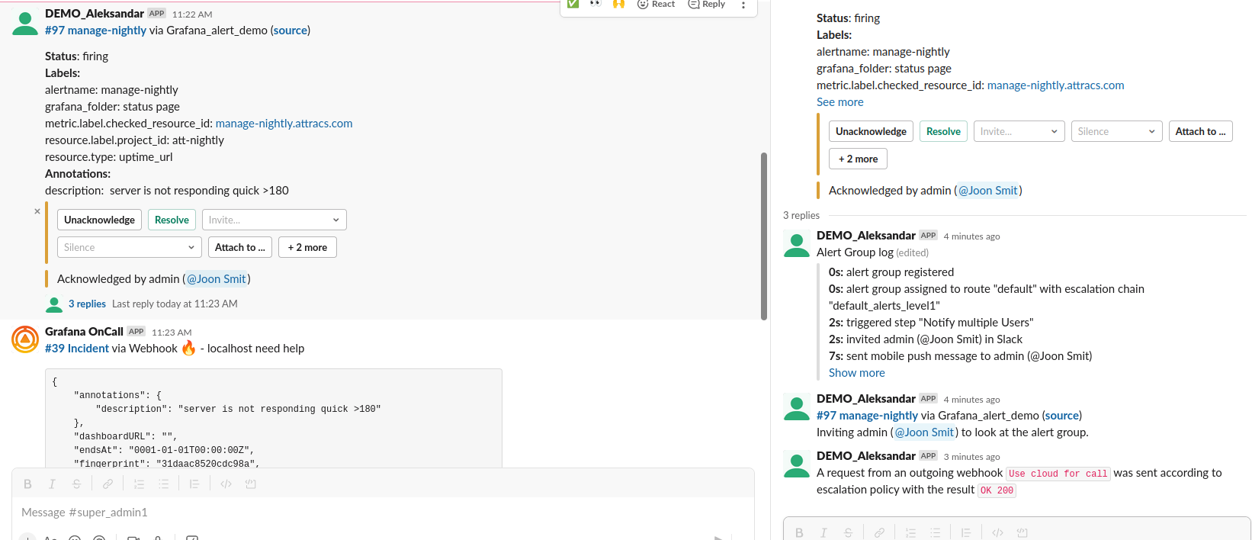Screen dimensions: 1252x540
Task: Click the 'OK 200' result label
Action: click(x=997, y=490)
